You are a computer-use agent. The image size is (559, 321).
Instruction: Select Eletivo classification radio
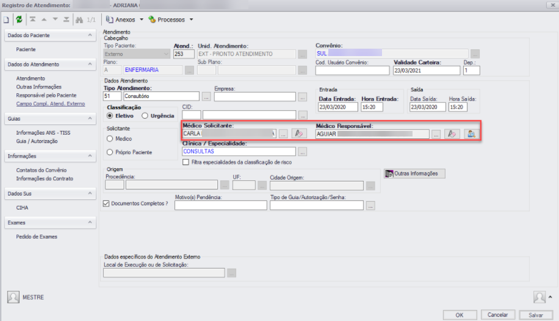pos(110,116)
